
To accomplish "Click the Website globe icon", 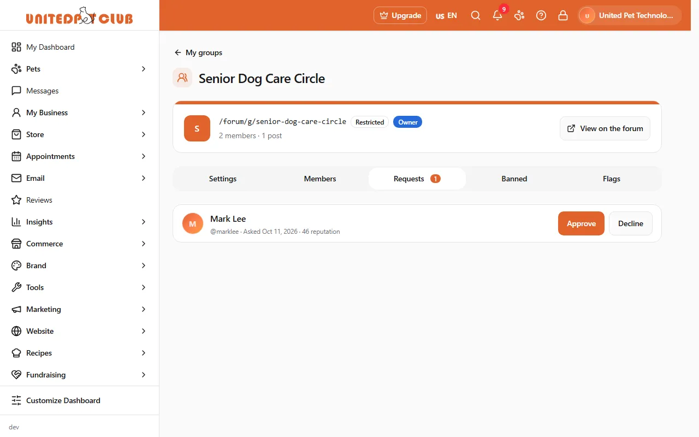I will pyautogui.click(x=16, y=331).
